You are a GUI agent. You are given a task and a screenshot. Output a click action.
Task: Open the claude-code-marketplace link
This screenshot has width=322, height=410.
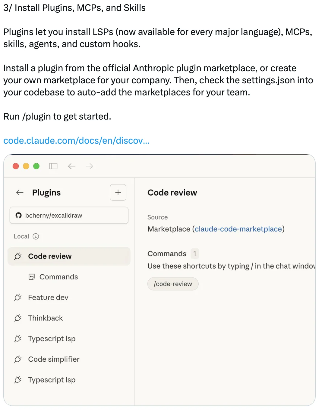coord(238,229)
